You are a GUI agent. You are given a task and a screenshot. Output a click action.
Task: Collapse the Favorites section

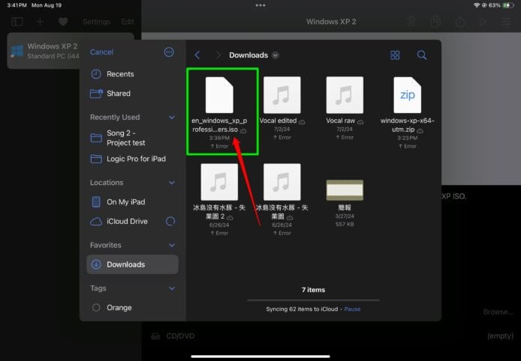(171, 245)
